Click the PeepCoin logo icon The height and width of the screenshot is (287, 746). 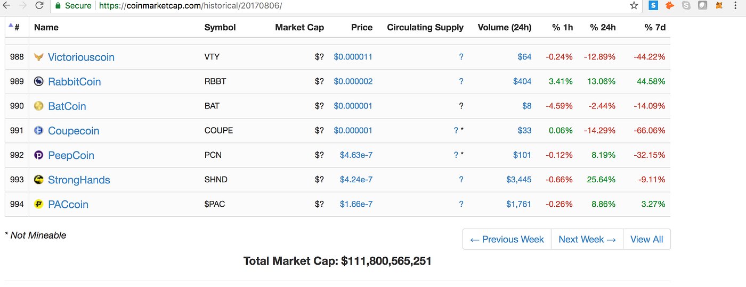[38, 155]
